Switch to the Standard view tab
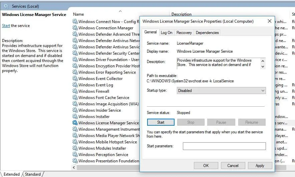295x177 pixels. [x=33, y=174]
